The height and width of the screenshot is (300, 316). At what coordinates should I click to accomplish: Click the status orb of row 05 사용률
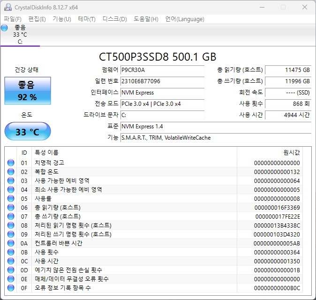click(x=11, y=198)
